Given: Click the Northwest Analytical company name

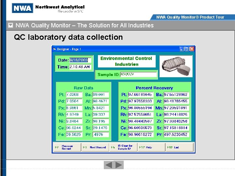Looking at the screenshot, I should point(60,7).
